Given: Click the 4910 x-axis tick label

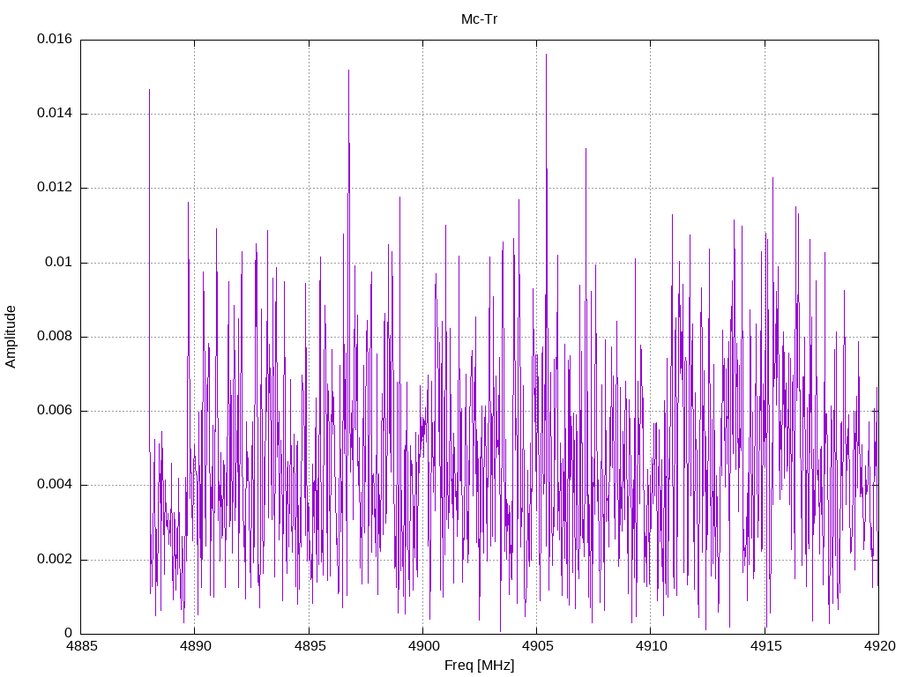Looking at the screenshot, I should pyautogui.click(x=651, y=646).
